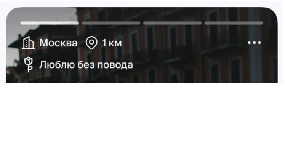Click the tulip flower icon
Image resolution: width=285 pixels, height=153 pixels.
[x=29, y=65]
